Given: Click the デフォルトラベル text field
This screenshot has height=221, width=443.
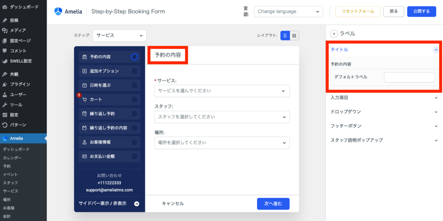Looking at the screenshot, I should pos(409,77).
